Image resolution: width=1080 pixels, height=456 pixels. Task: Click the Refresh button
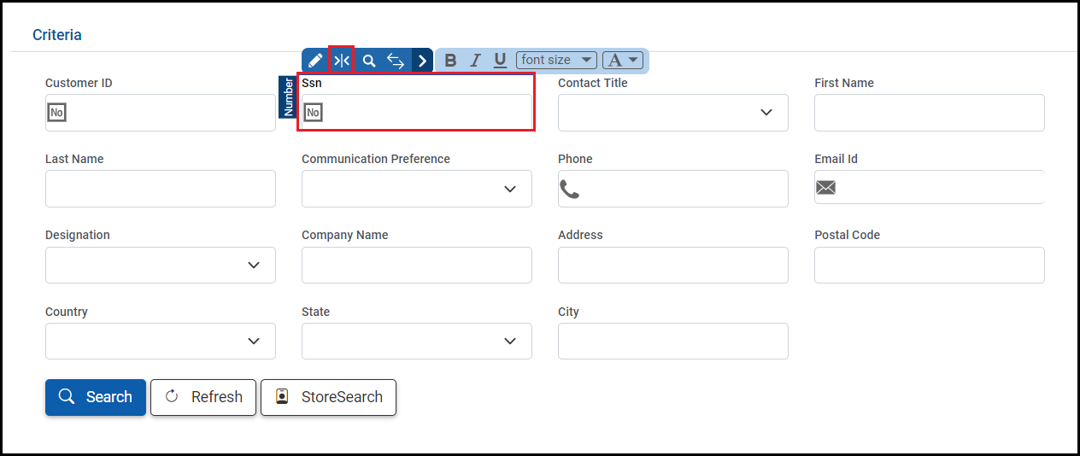coord(203,397)
